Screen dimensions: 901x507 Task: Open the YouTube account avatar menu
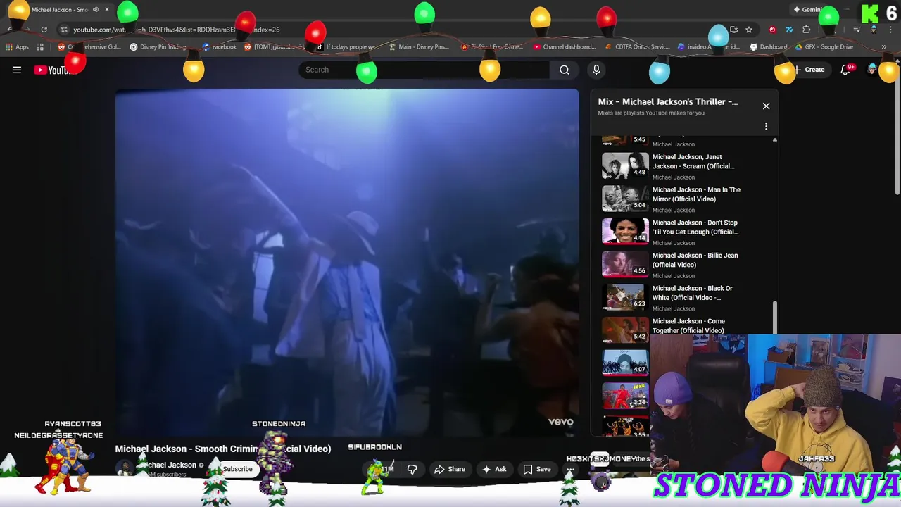pyautogui.click(x=873, y=69)
